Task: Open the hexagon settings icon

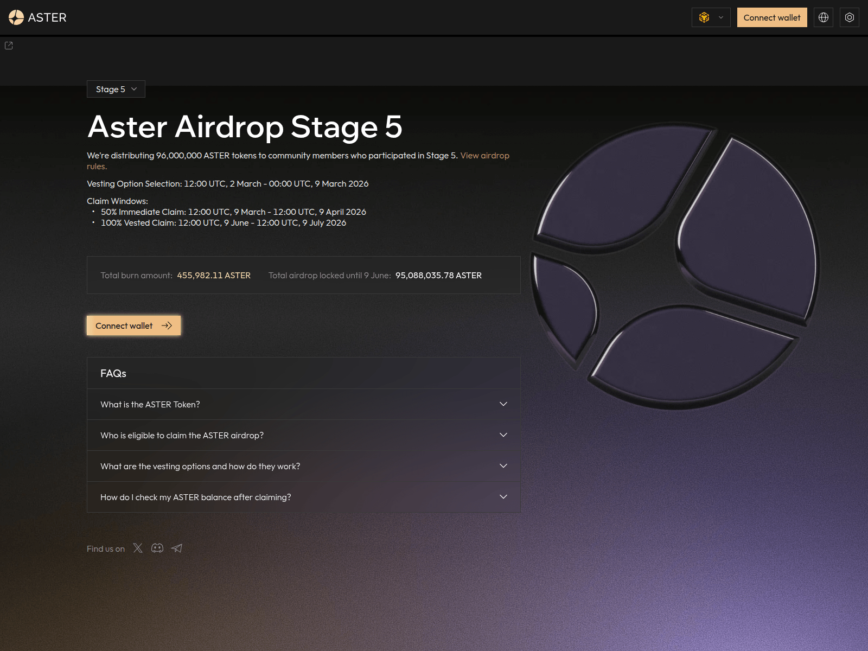Action: coord(849,17)
